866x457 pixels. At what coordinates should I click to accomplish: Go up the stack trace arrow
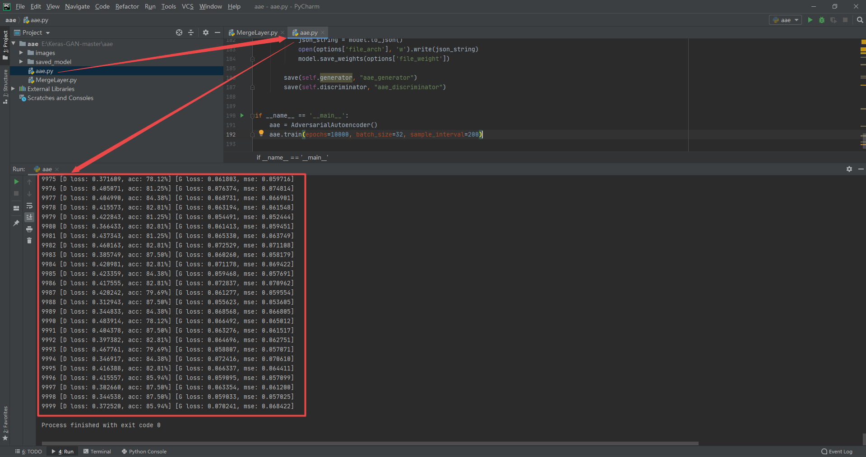click(29, 182)
